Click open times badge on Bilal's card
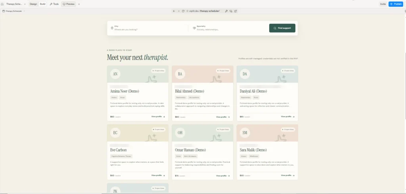The image size is (406, 194). tap(223, 70)
